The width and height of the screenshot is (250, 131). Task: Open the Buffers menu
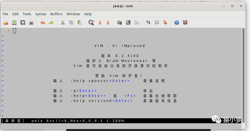[56, 14]
